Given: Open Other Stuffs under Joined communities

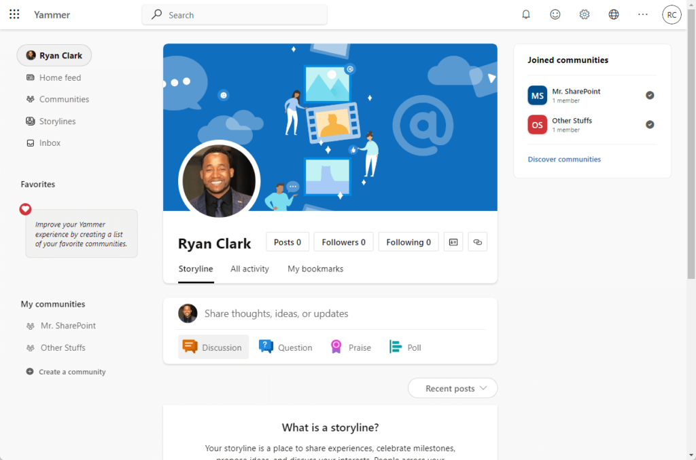Looking at the screenshot, I should coord(572,121).
